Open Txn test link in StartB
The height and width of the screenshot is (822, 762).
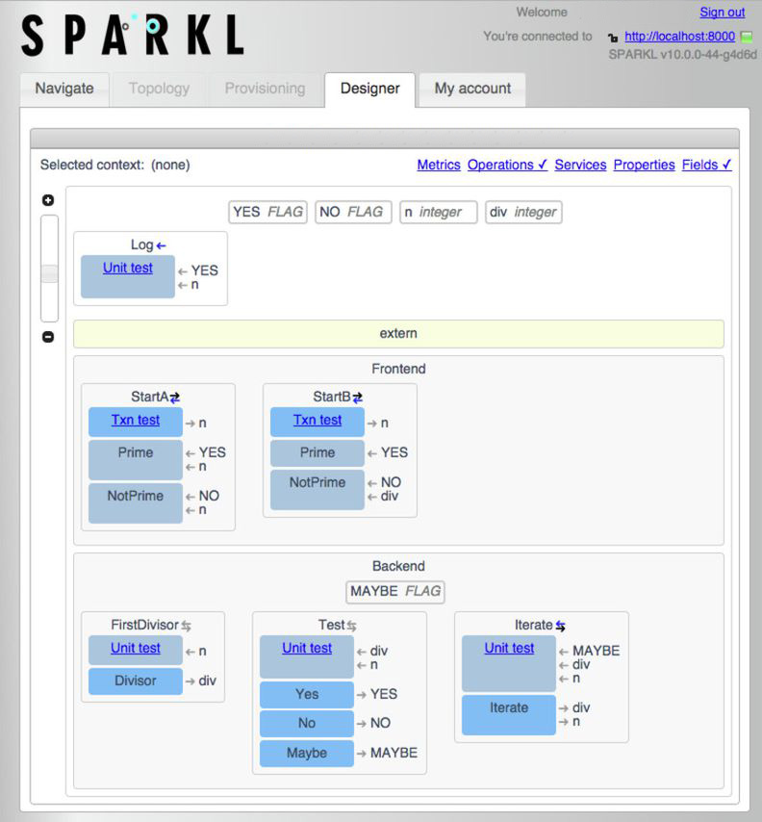pyautogui.click(x=317, y=420)
